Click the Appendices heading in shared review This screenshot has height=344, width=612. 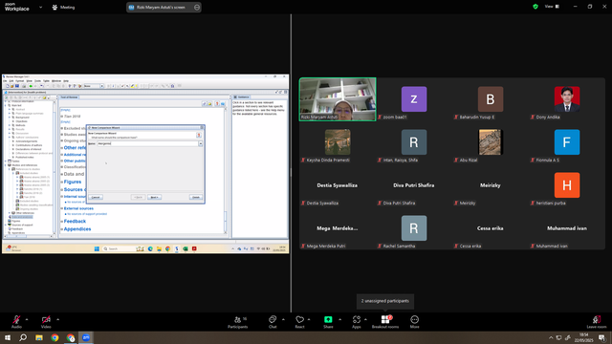tap(77, 229)
